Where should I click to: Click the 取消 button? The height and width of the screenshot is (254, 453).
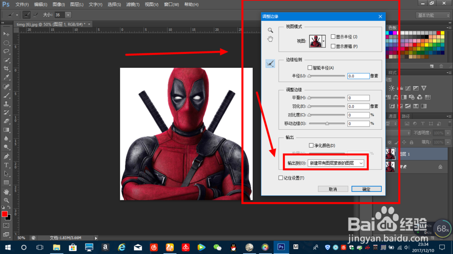click(x=333, y=189)
